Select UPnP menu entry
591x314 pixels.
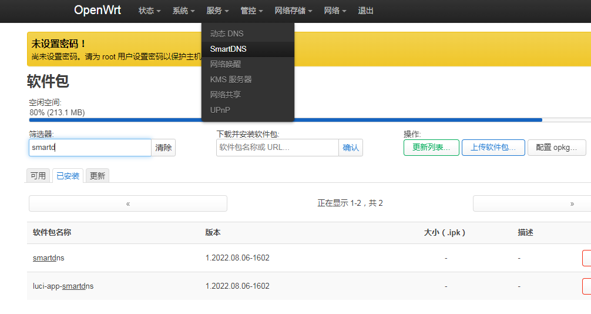tap(248, 110)
